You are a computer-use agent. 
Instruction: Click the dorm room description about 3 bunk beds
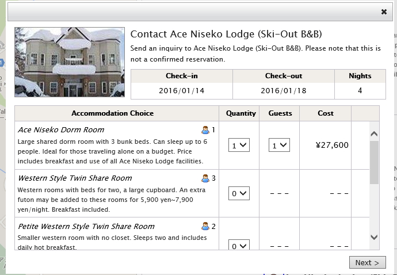[112, 151]
